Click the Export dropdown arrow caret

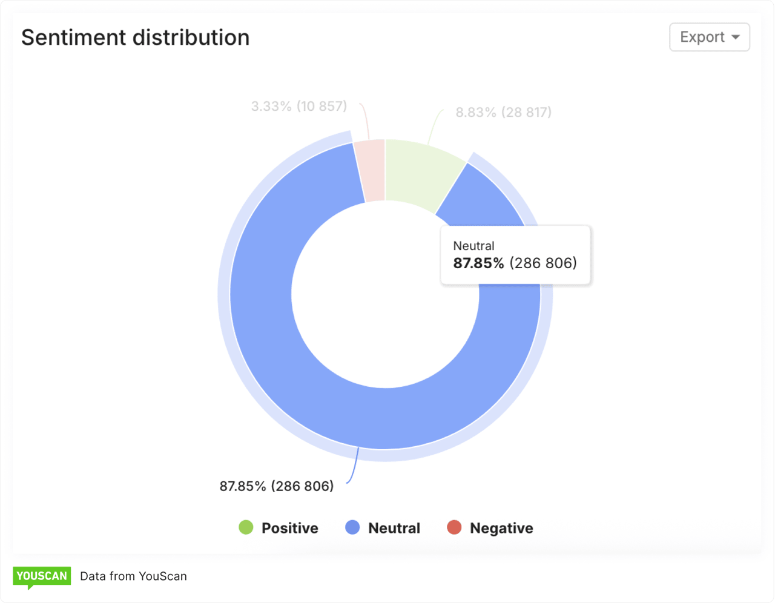click(736, 37)
